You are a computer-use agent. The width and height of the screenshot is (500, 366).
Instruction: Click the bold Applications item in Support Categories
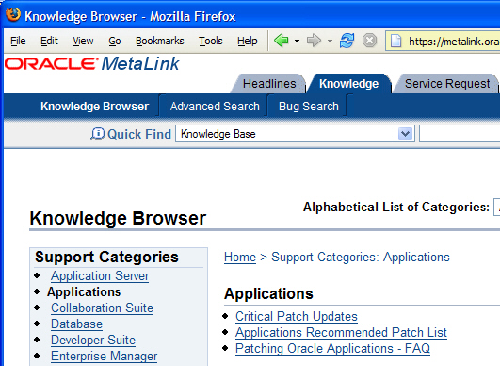[84, 291]
